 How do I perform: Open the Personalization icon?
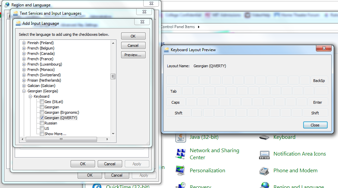pyautogui.click(x=181, y=170)
